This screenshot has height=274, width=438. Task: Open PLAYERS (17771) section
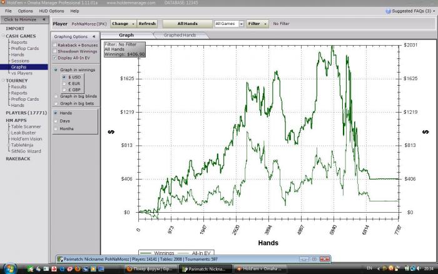(x=26, y=113)
